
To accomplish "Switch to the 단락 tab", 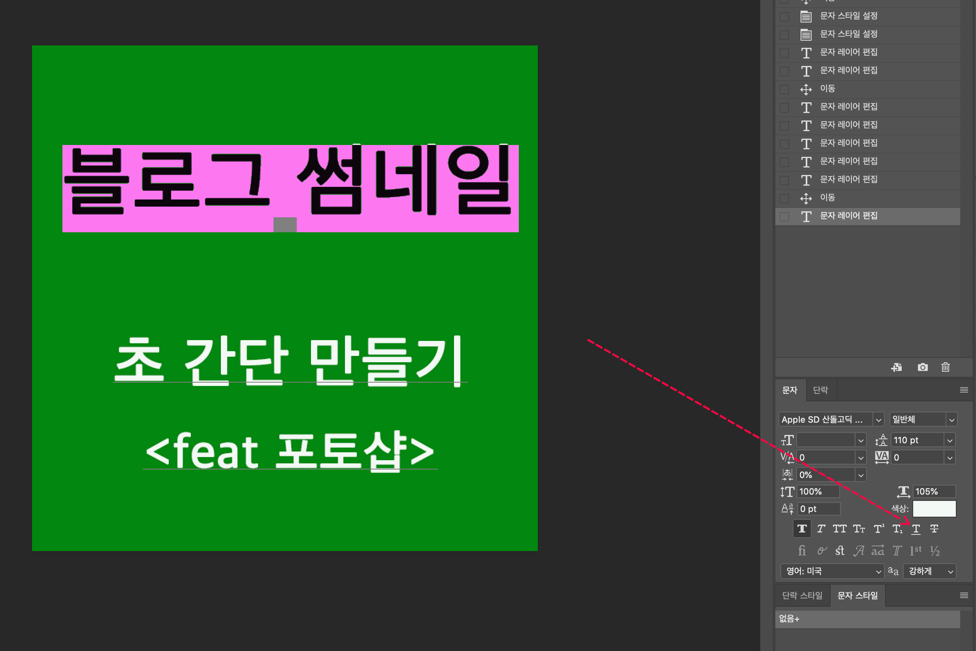I will pyautogui.click(x=820, y=390).
